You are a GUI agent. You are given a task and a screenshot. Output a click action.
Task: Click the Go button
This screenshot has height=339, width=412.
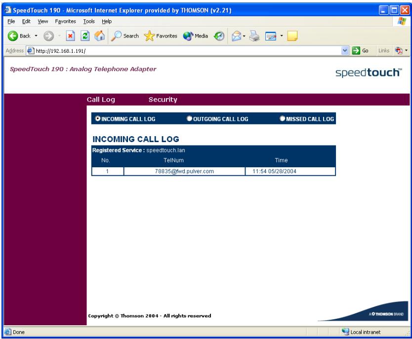point(360,51)
